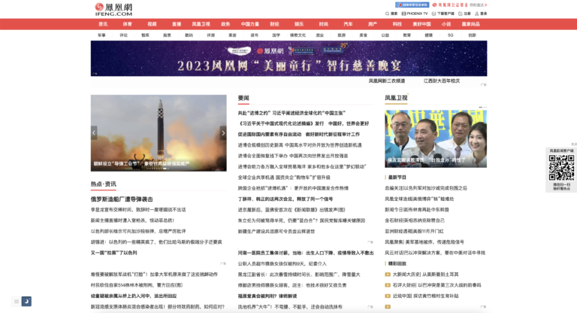The image size is (577, 313).
Task: Open program 亚洲财经透视美股11月开门红
Action: click(414, 232)
